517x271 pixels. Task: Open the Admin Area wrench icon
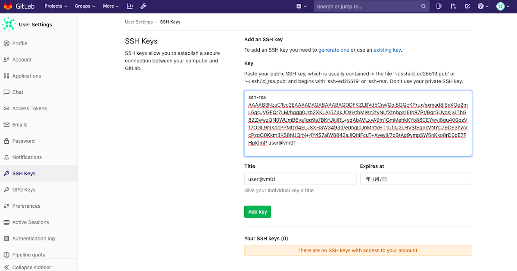(x=143, y=6)
